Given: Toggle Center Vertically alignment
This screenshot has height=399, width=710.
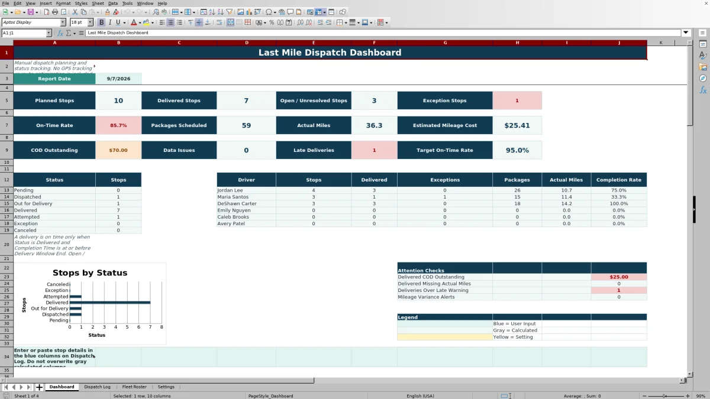Looking at the screenshot, I should [199, 22].
